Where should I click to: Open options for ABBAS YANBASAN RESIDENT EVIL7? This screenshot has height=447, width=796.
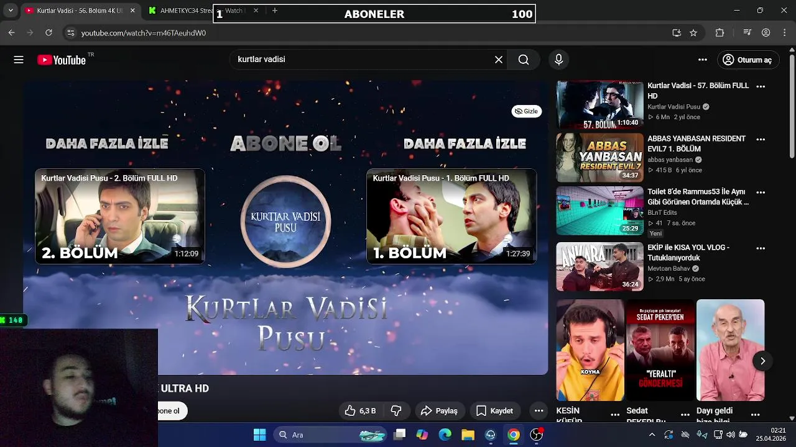tap(761, 140)
